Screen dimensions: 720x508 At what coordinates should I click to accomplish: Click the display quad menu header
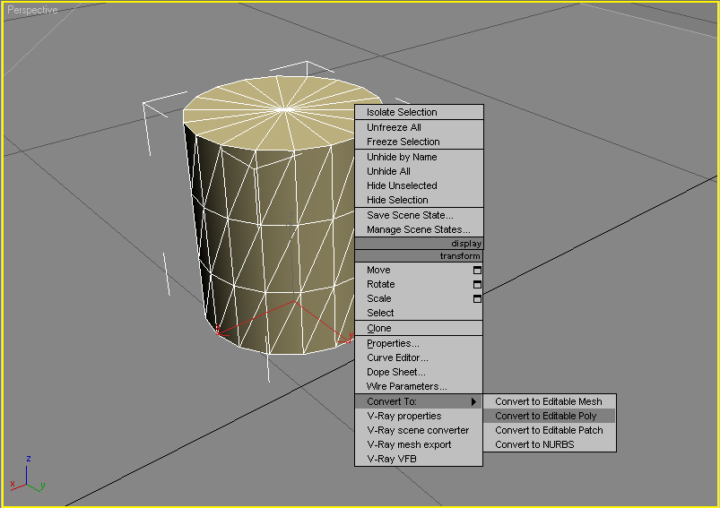click(420, 244)
